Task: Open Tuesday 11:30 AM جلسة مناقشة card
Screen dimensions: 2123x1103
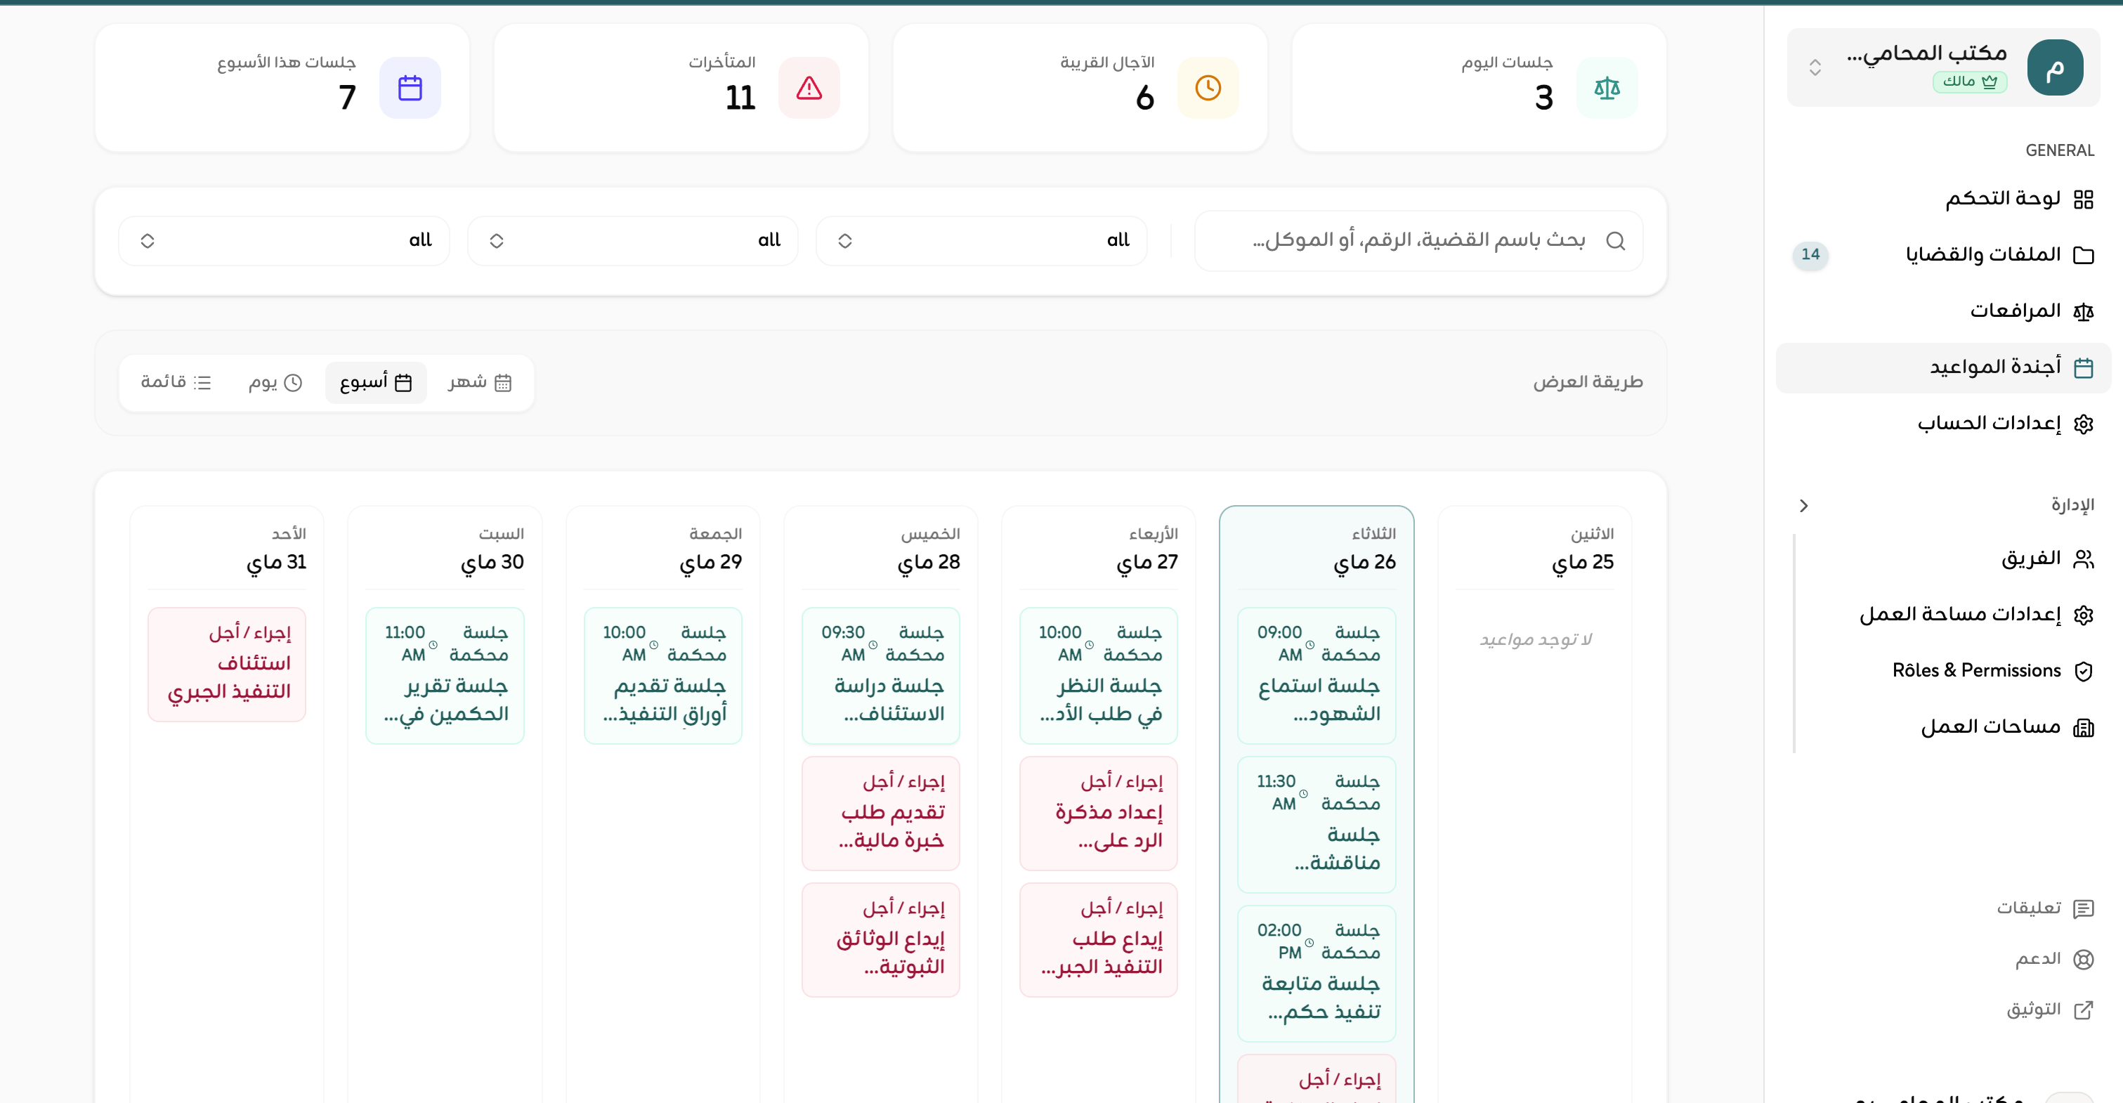Action: pyautogui.click(x=1316, y=824)
